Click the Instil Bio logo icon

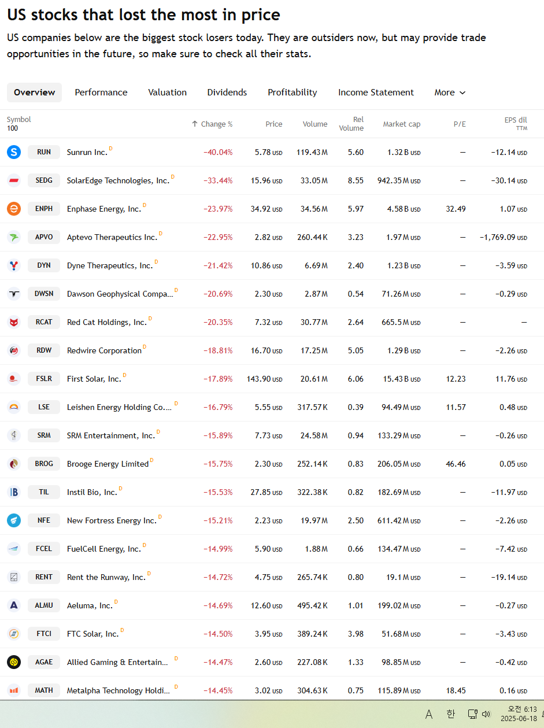pos(14,492)
